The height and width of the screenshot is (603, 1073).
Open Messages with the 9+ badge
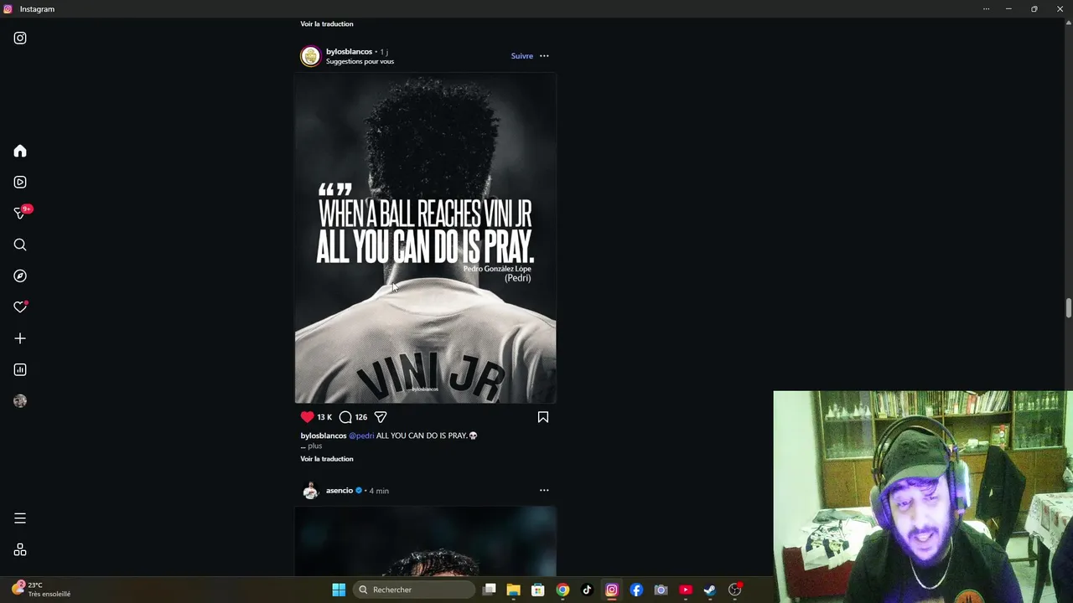click(22, 212)
